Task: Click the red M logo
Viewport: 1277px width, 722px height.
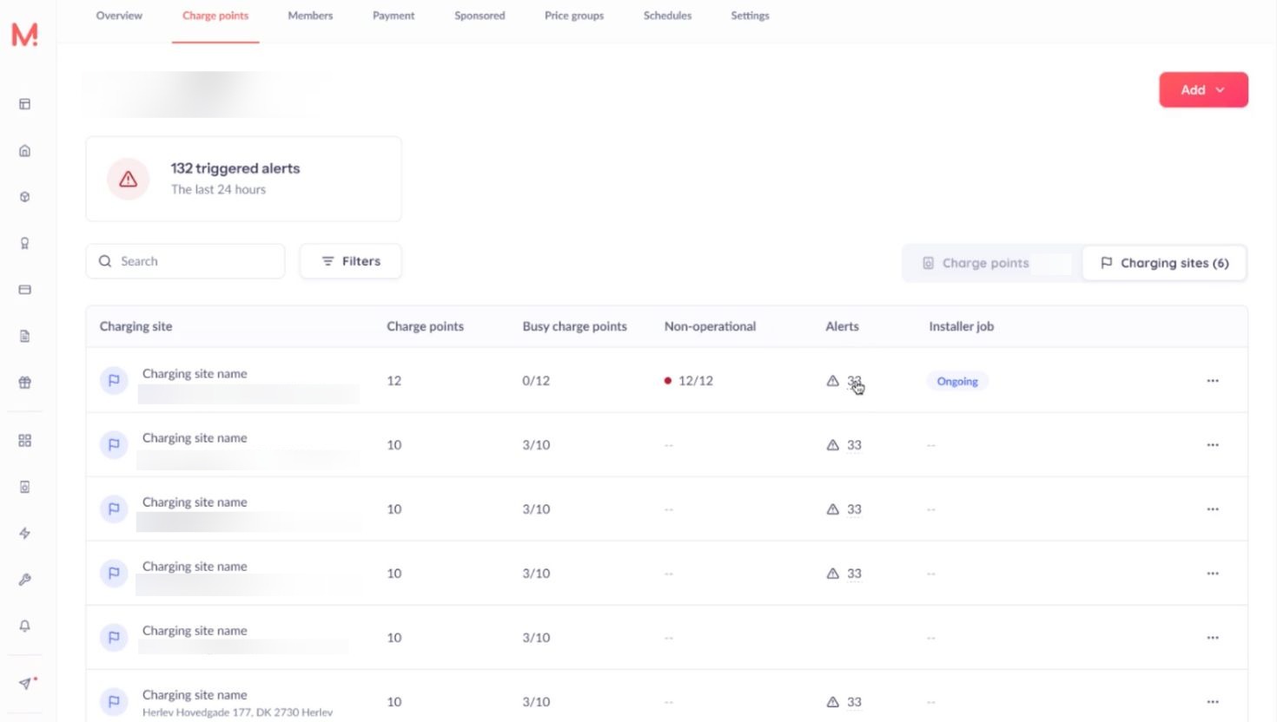Action: pyautogui.click(x=24, y=35)
